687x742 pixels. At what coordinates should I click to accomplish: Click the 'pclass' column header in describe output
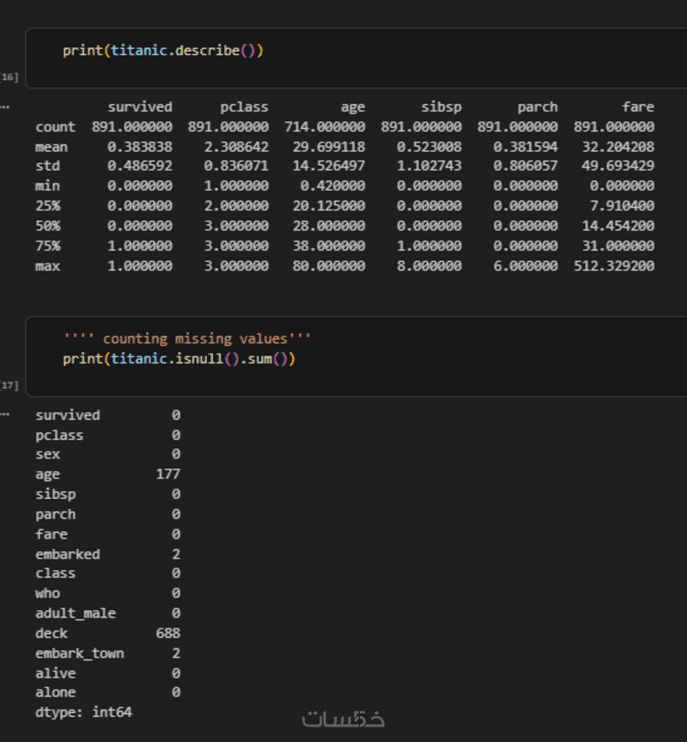click(x=244, y=107)
